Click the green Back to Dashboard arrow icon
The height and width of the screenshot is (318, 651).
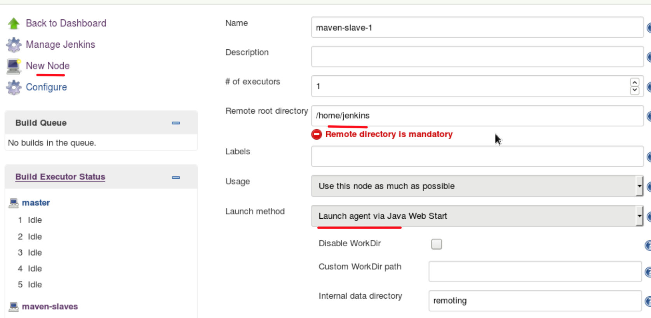14,23
